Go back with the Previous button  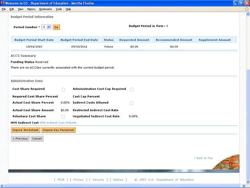[20, 138]
